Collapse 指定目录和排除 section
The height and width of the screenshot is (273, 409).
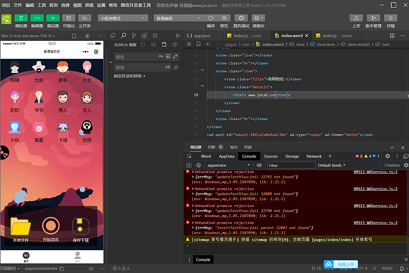pos(130,76)
